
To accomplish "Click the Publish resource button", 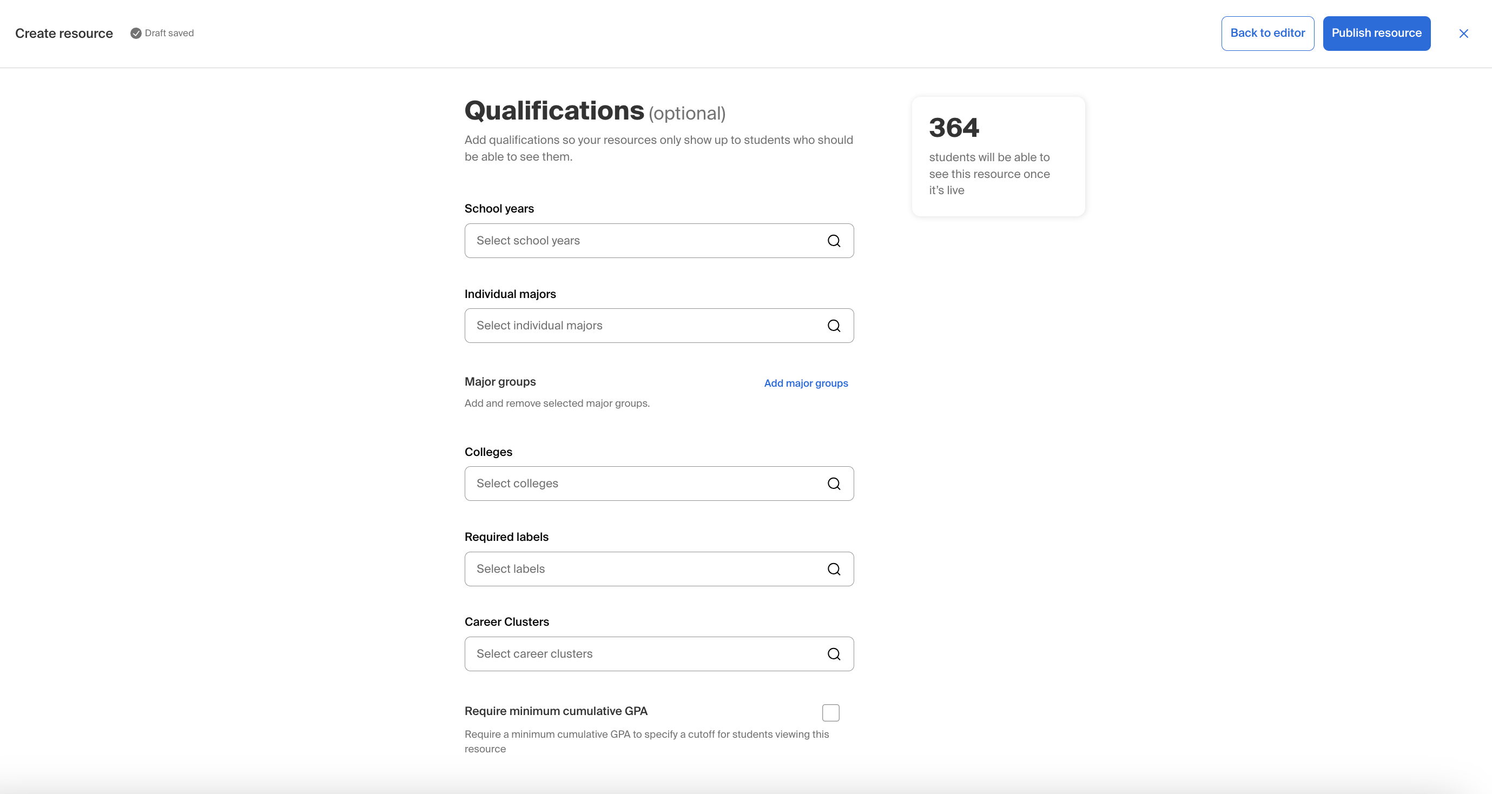I will 1376,33.
